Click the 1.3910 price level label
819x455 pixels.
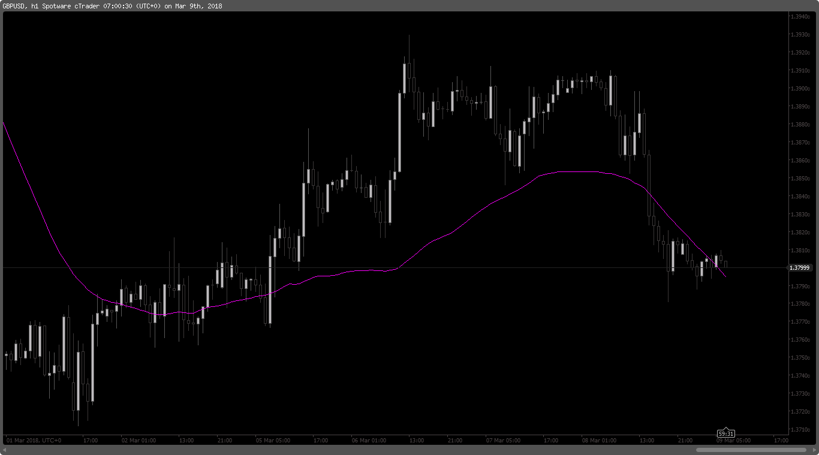pyautogui.click(x=800, y=71)
